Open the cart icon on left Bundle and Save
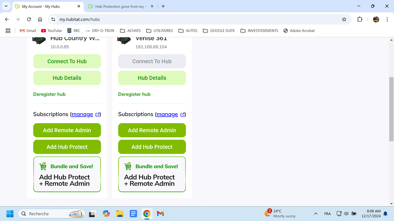The width and height of the screenshot is (394, 221). coord(43,166)
